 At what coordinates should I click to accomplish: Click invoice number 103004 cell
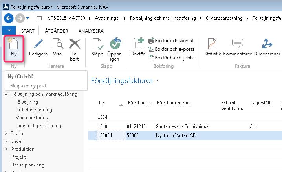coord(111,135)
